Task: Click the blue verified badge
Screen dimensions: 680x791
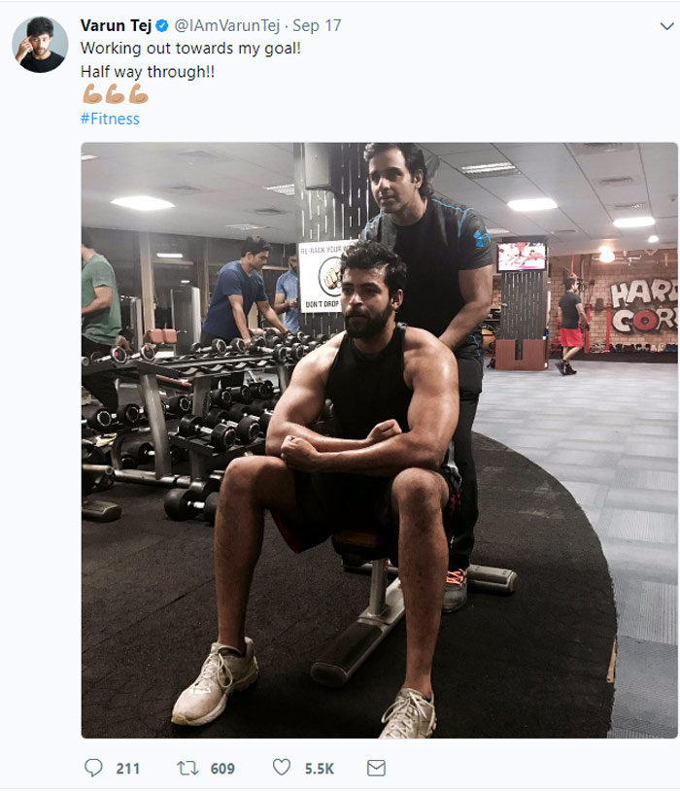Action: [162, 25]
